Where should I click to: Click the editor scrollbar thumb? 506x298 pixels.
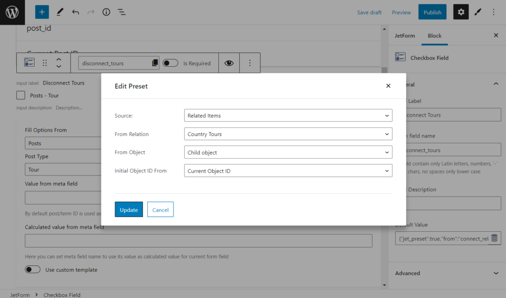[x=384, y=70]
